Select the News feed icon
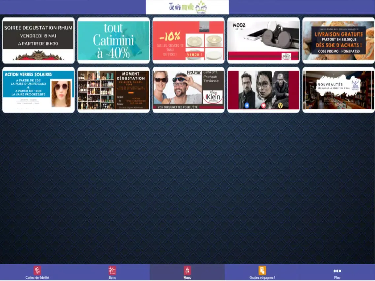Screen dimensions: 375x281 click(187, 271)
